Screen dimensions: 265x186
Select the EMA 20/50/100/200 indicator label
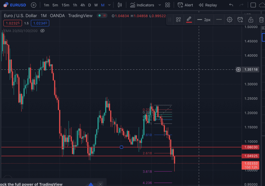pyautogui.click(x=20, y=31)
